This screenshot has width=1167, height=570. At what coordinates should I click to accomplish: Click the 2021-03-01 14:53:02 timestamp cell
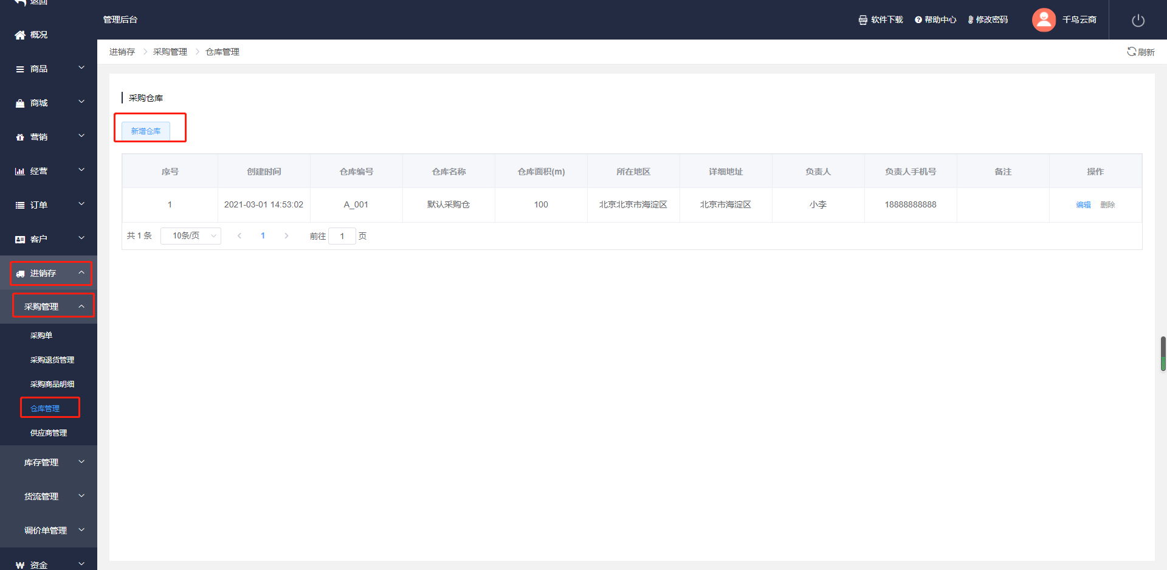(264, 205)
